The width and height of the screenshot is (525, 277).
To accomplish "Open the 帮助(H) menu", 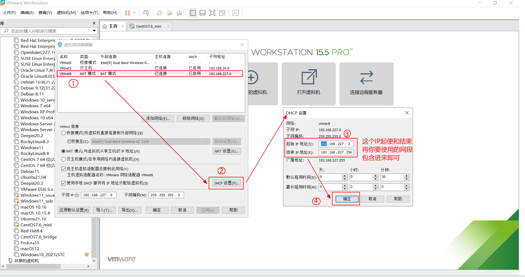I will coord(110,13).
